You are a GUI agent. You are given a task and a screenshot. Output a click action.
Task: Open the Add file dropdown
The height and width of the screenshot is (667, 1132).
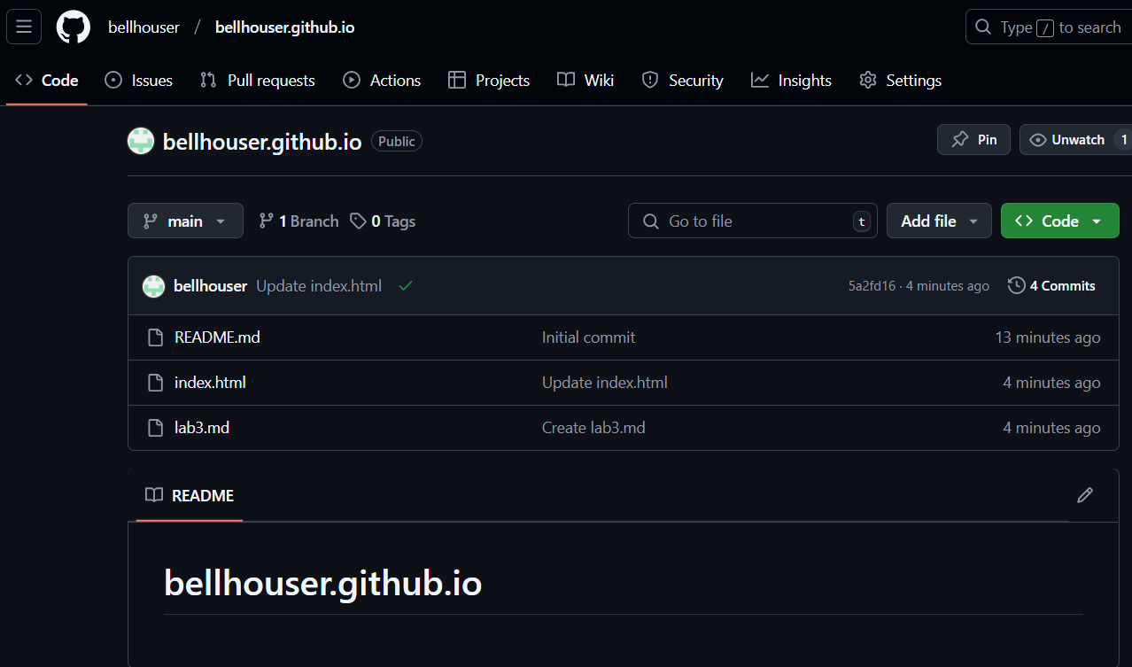pyautogui.click(x=938, y=221)
